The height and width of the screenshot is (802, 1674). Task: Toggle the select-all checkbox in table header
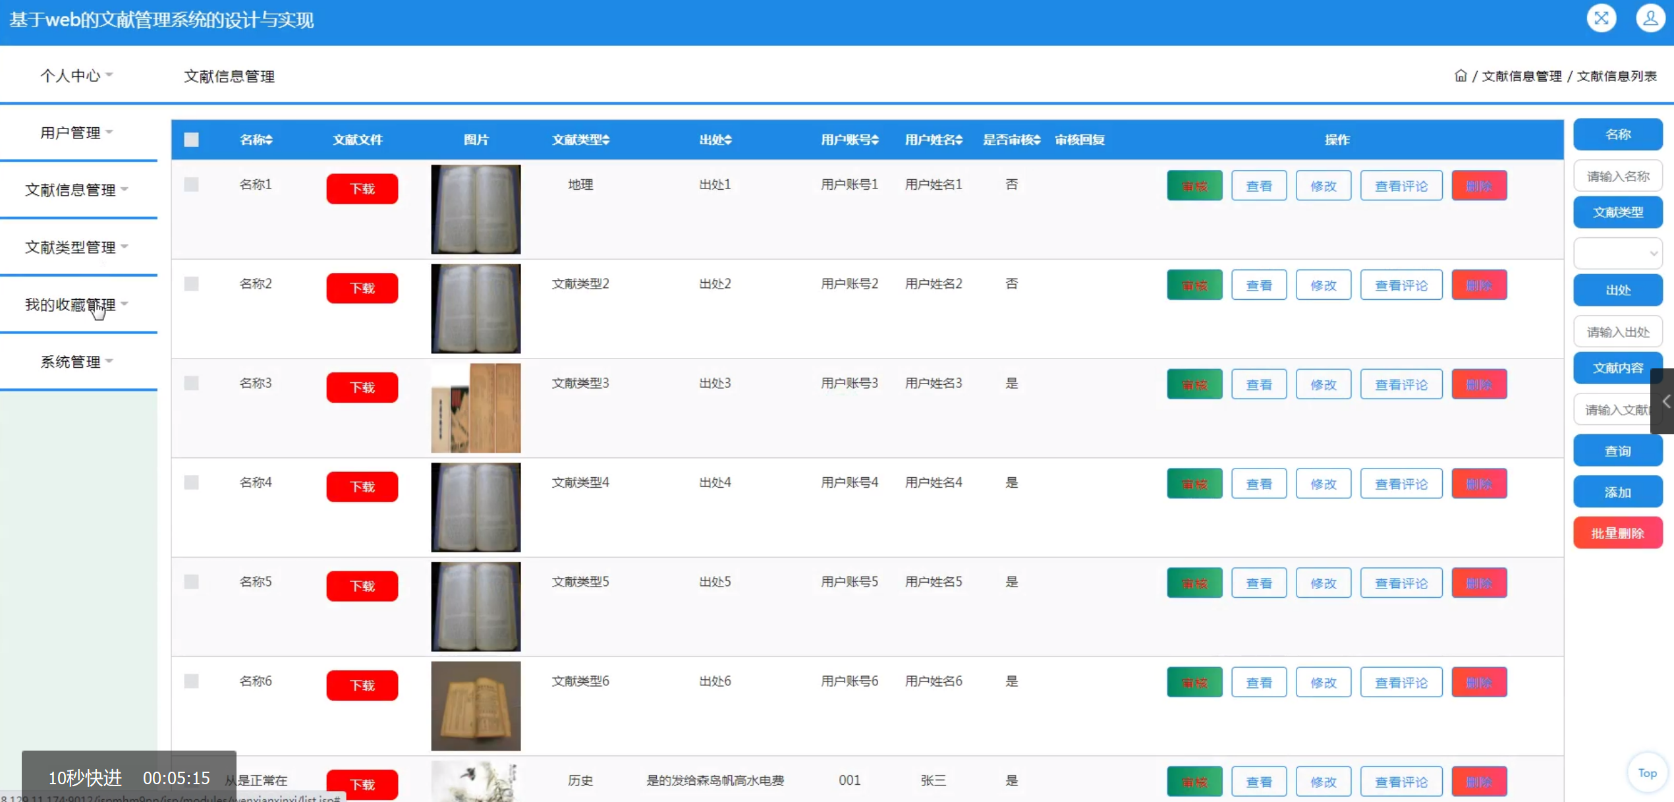[x=191, y=140]
